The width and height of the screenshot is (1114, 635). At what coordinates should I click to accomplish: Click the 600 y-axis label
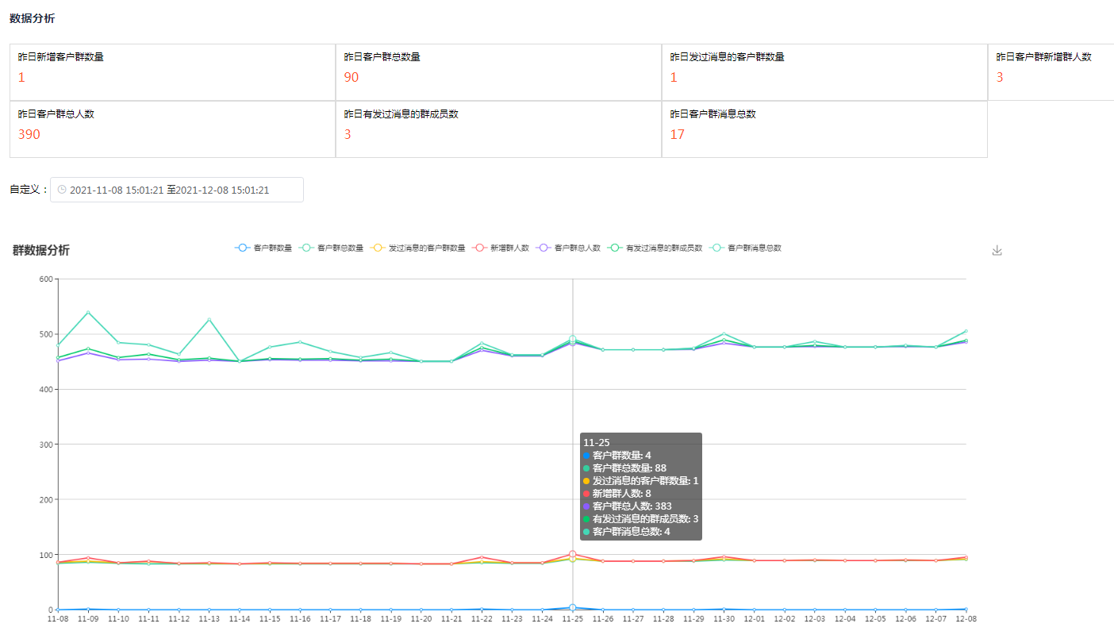(x=45, y=279)
